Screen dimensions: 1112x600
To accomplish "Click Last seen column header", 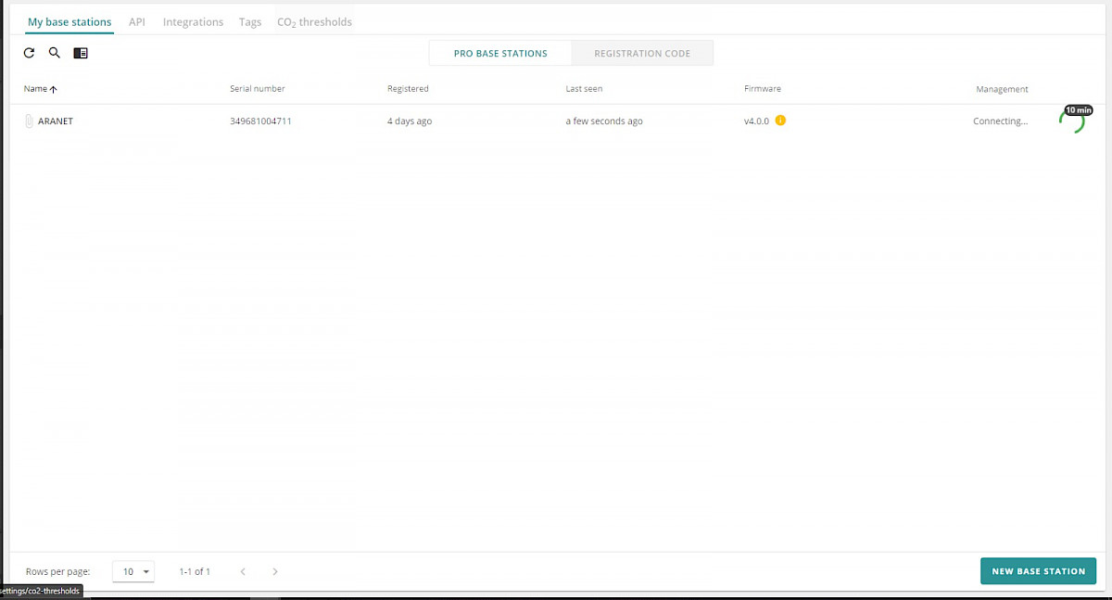I will pos(584,89).
